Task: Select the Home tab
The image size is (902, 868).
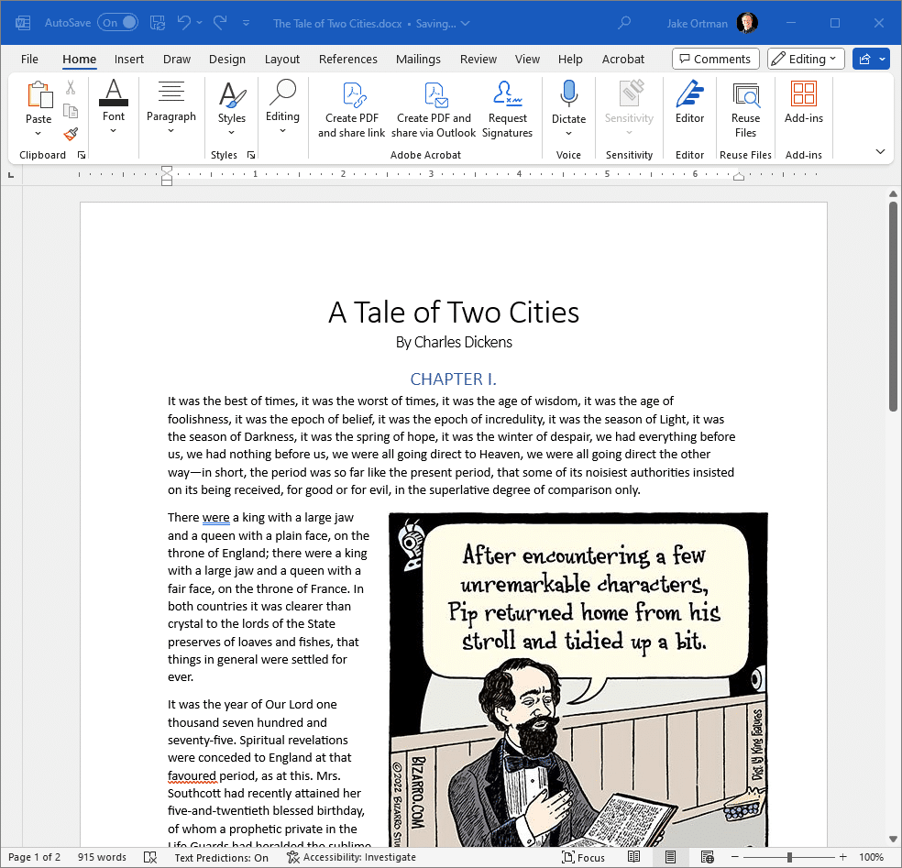Action: point(80,60)
